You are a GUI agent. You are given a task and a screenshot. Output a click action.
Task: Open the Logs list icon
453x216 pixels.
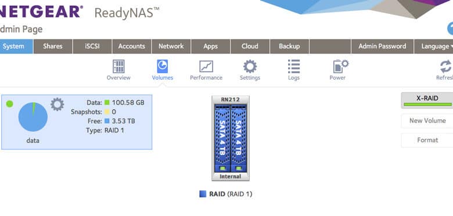[x=294, y=66]
